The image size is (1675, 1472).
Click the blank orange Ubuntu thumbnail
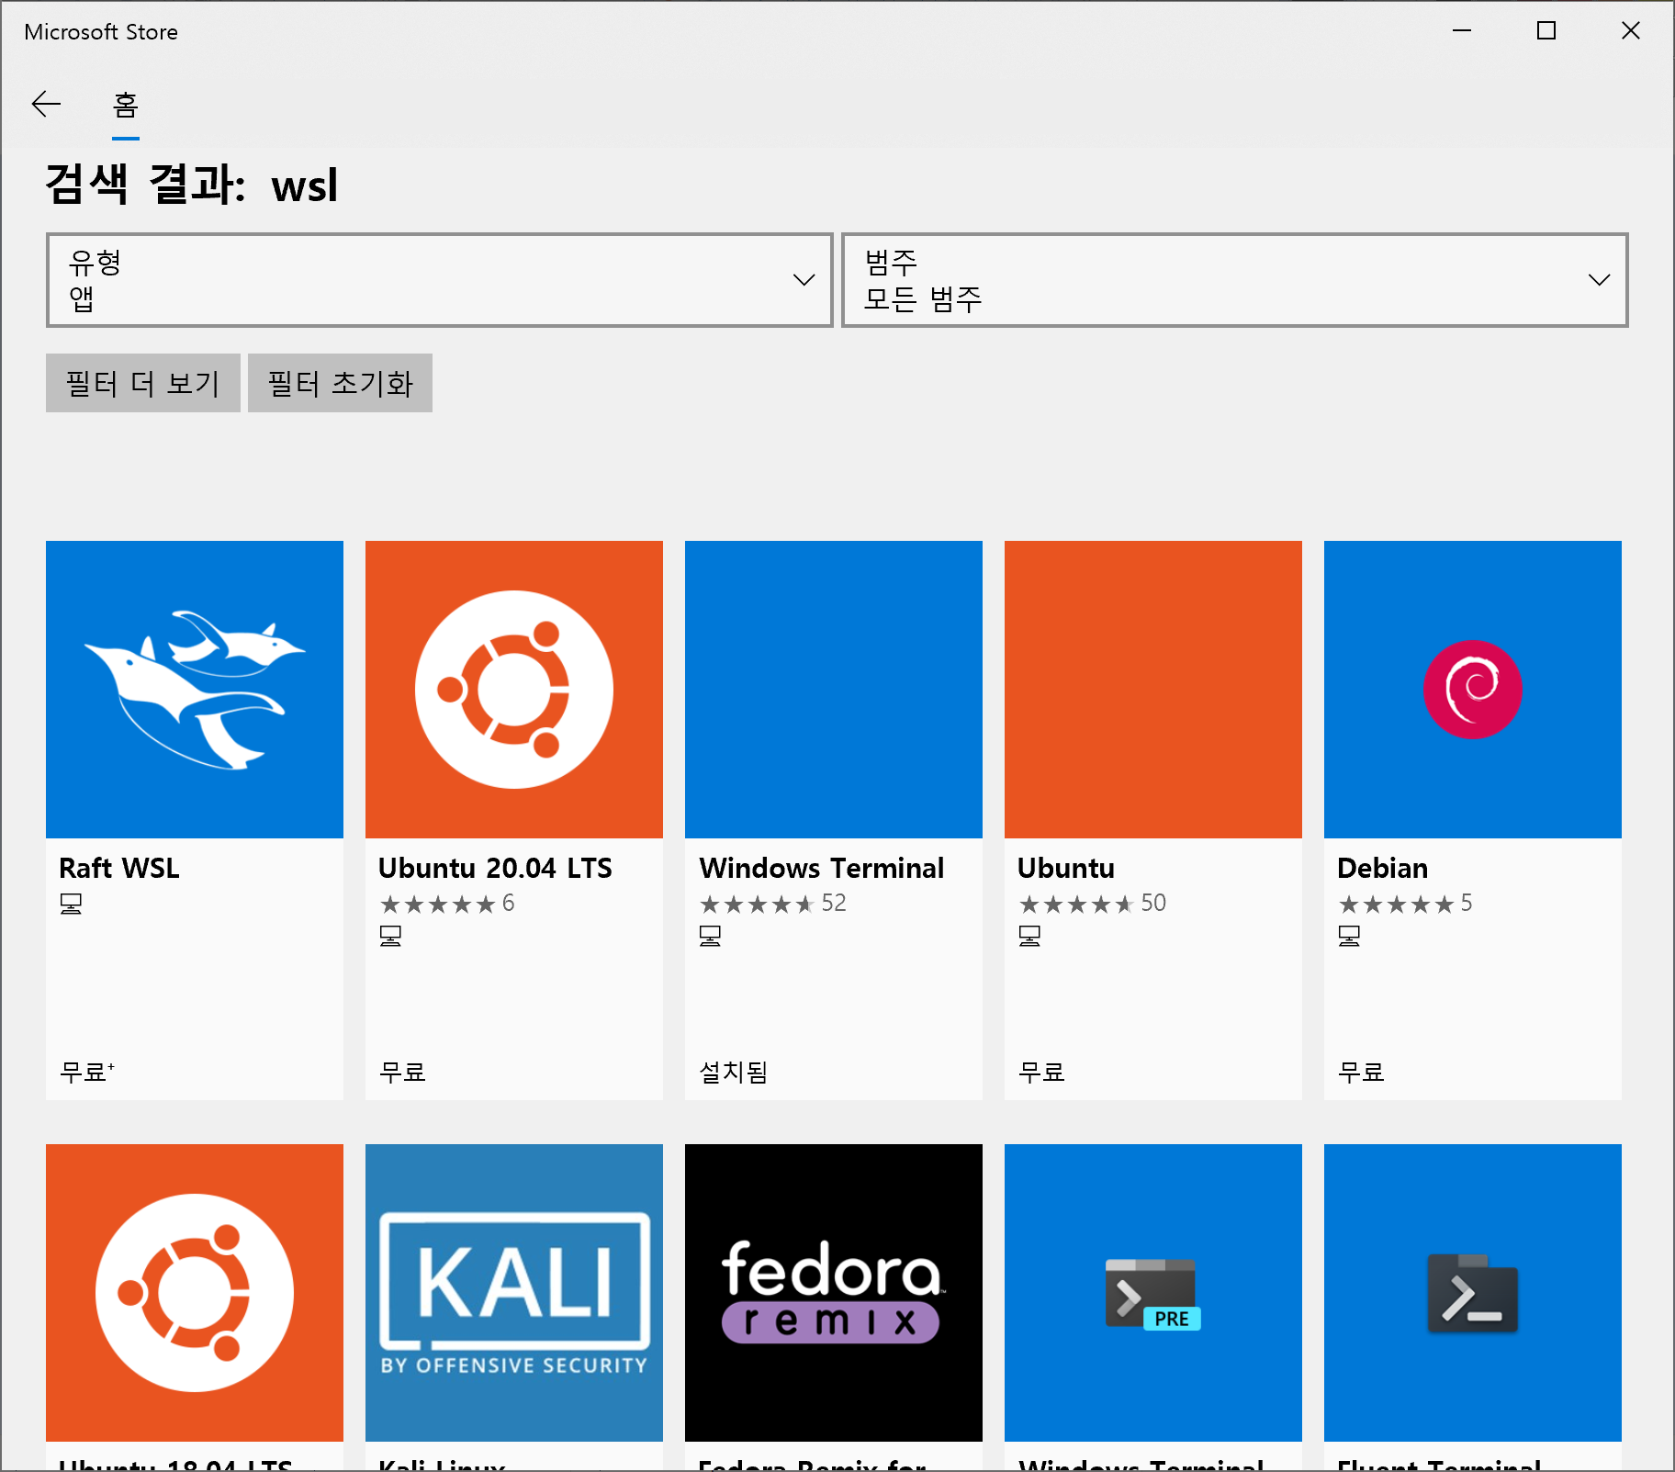[1152, 689]
